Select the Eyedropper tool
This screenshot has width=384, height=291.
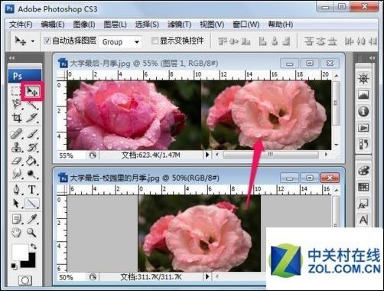32,219
